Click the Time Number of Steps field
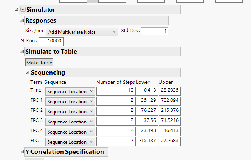 (115, 91)
